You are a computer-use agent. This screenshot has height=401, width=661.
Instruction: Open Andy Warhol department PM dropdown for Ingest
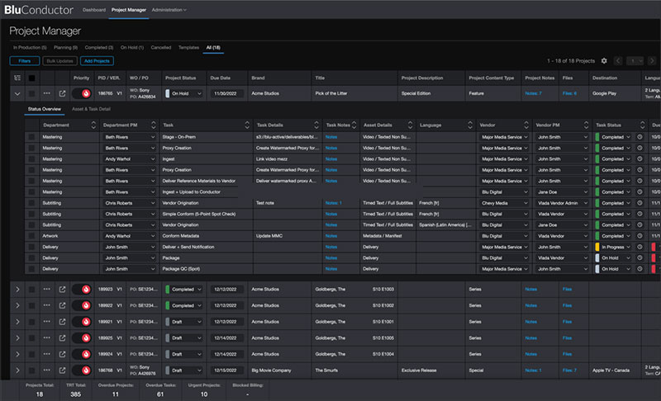129,158
